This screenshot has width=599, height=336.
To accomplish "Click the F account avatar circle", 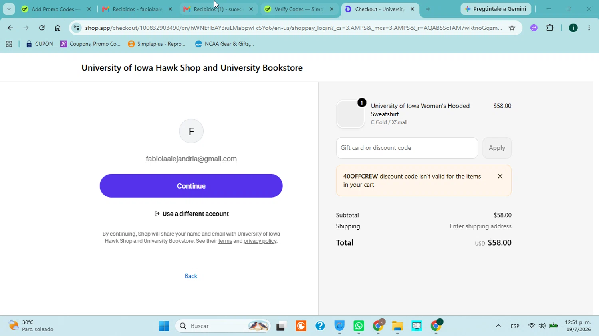I will click(x=191, y=131).
